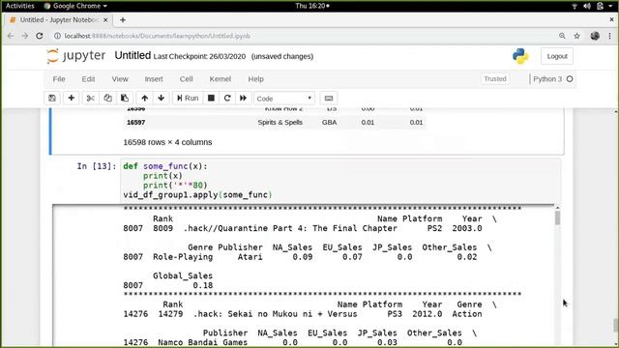Click the row index 16597
This screenshot has height=348, width=619.
[135, 123]
